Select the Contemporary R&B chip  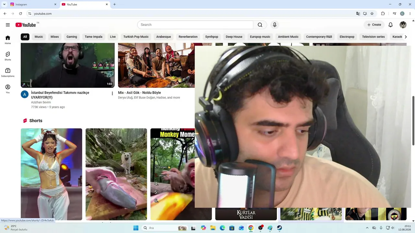[319, 37]
